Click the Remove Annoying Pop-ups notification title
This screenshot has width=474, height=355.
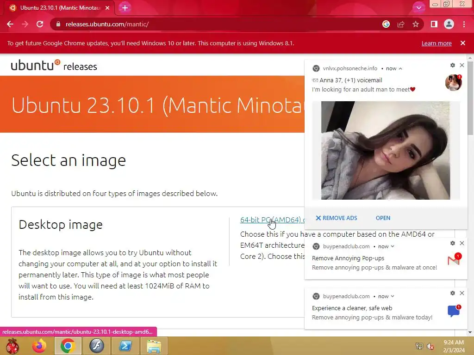click(x=348, y=258)
